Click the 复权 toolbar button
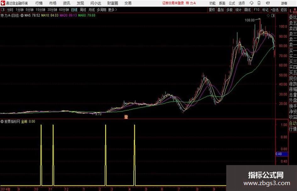297x191 pixels. point(212,10)
